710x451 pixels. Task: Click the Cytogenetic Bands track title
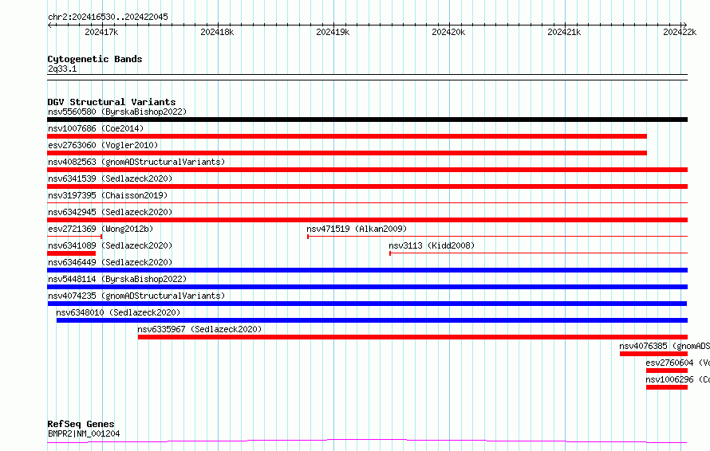click(95, 59)
